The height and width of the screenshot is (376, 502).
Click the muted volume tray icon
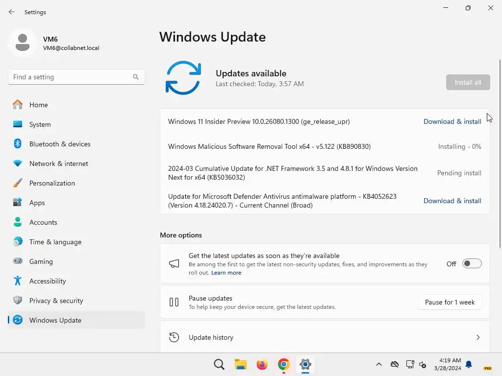423,364
